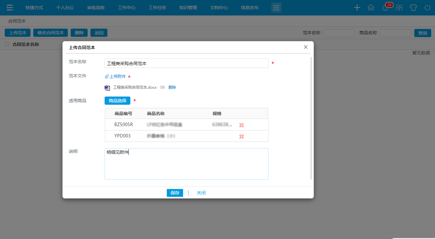Click the 保存 button to save template

pos(175,193)
